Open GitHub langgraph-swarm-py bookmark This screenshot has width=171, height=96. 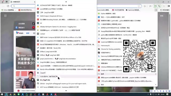click(x=66, y=83)
